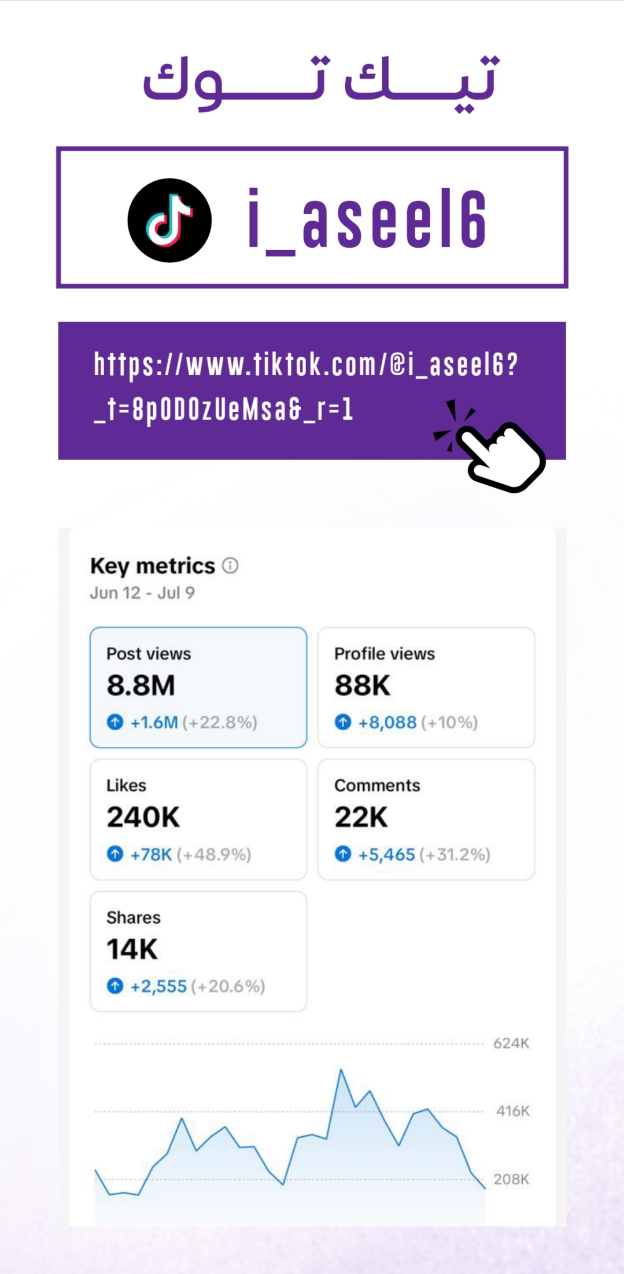Click the up-arrow icon in Comments card
624x1274 pixels.
[343, 854]
